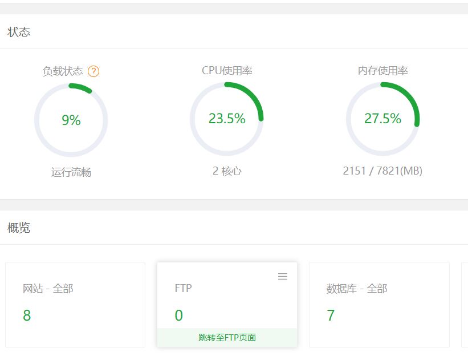This screenshot has width=468, height=356.
Task: Click the load status help question icon
Action: point(93,71)
